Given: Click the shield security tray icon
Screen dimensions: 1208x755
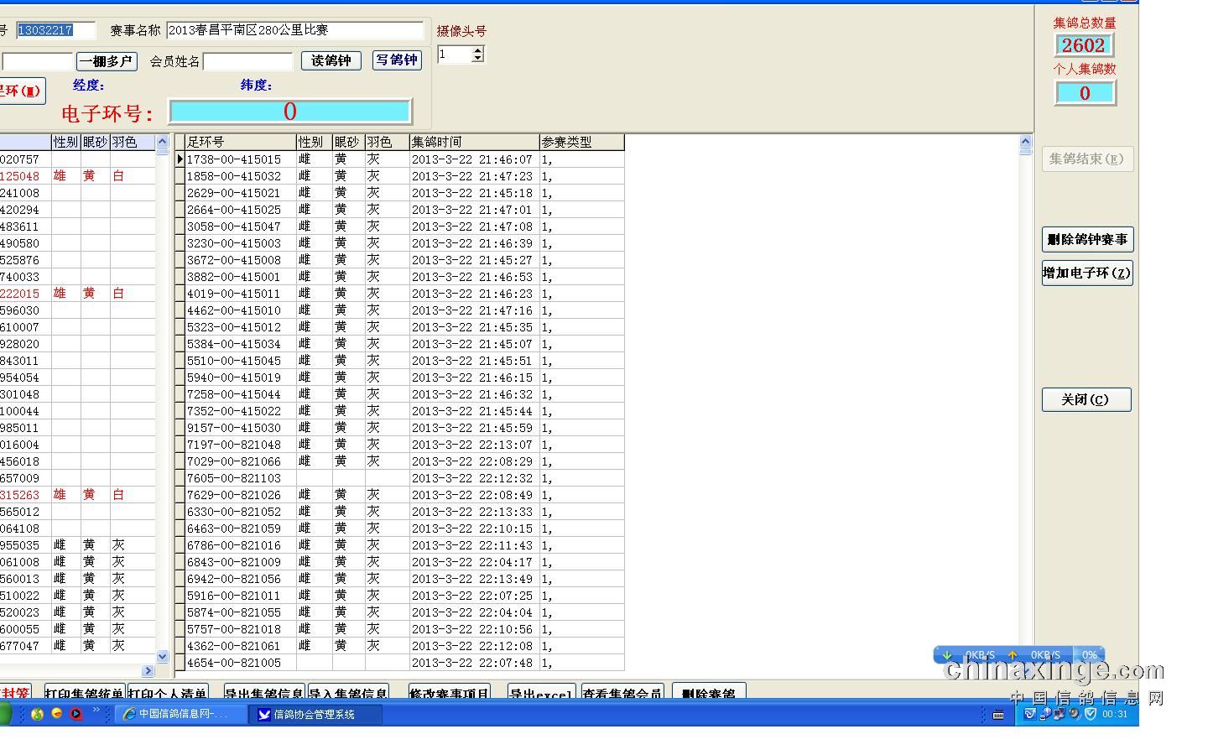Looking at the screenshot, I should click(x=1091, y=714).
